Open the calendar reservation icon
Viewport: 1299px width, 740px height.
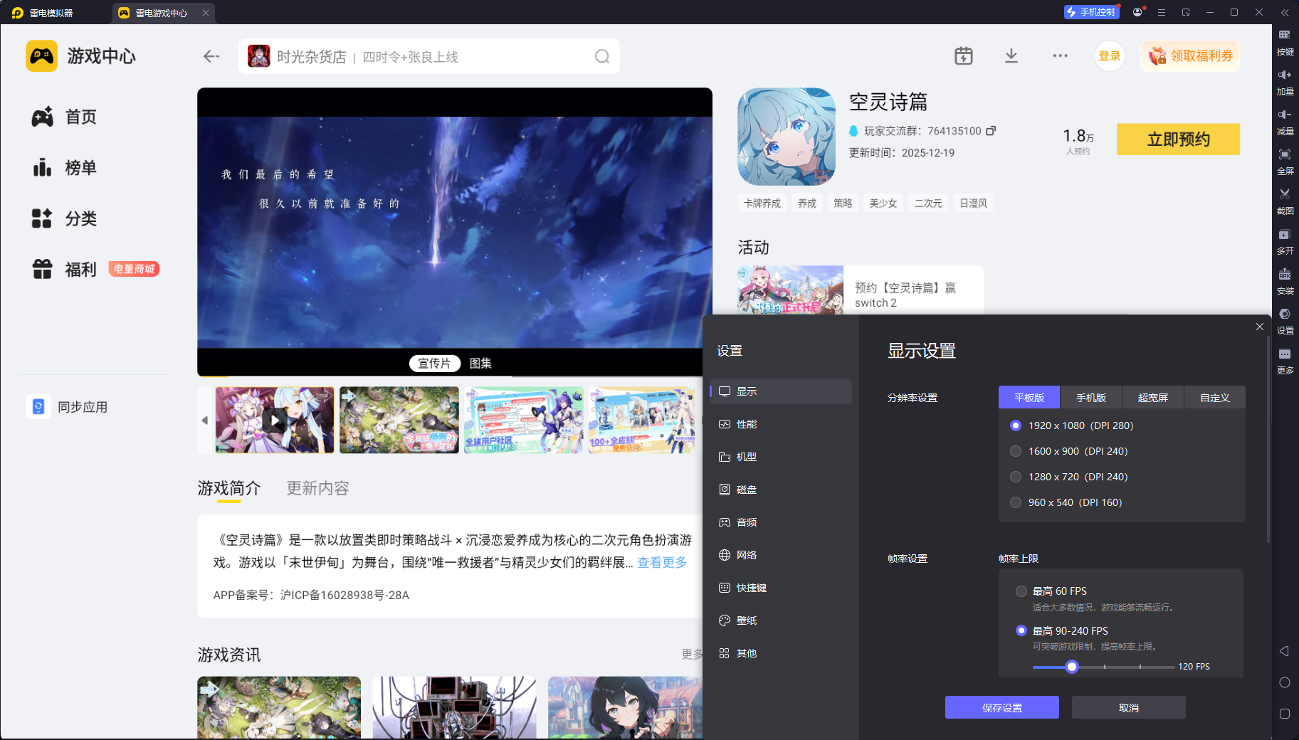[x=964, y=55]
